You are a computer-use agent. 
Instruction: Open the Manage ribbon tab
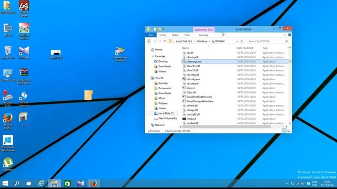point(204,35)
